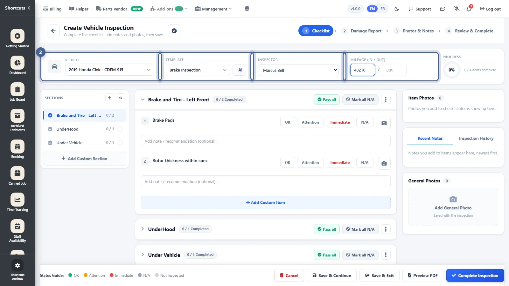Open more options for Brake and Tire section
Screen dimensions: 509x286
(386, 99)
